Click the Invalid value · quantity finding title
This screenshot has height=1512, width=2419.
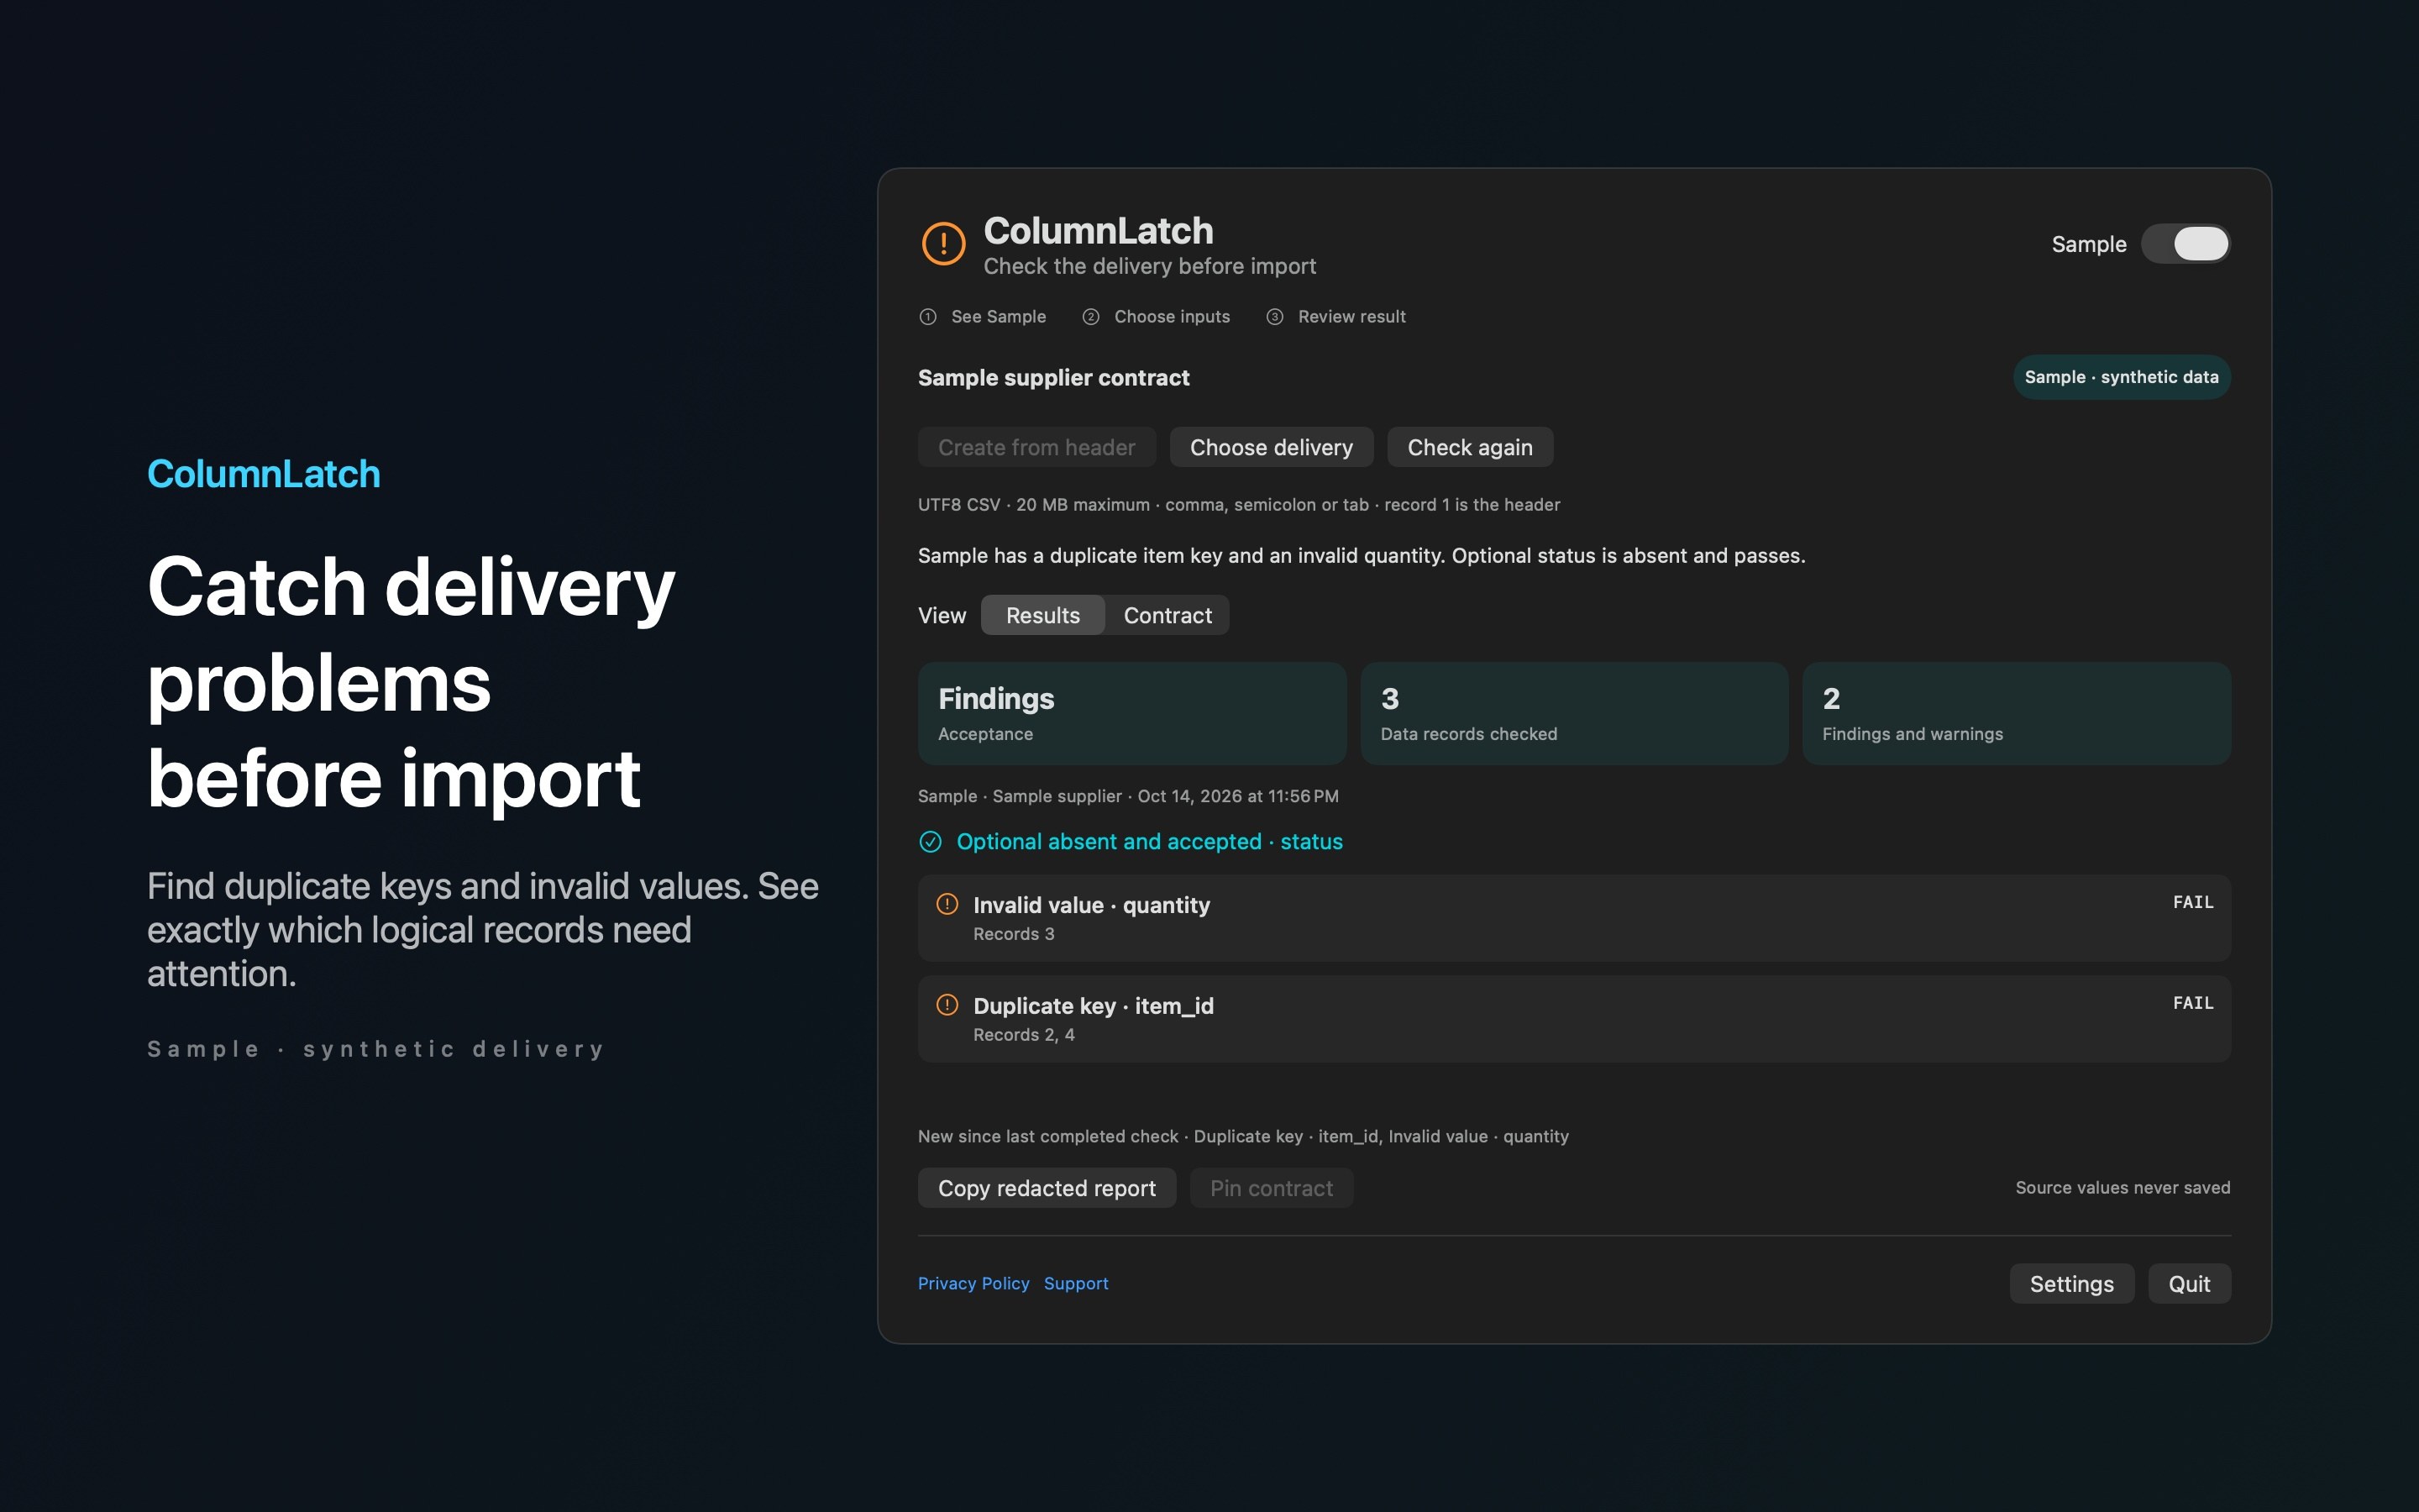[x=1092, y=905]
